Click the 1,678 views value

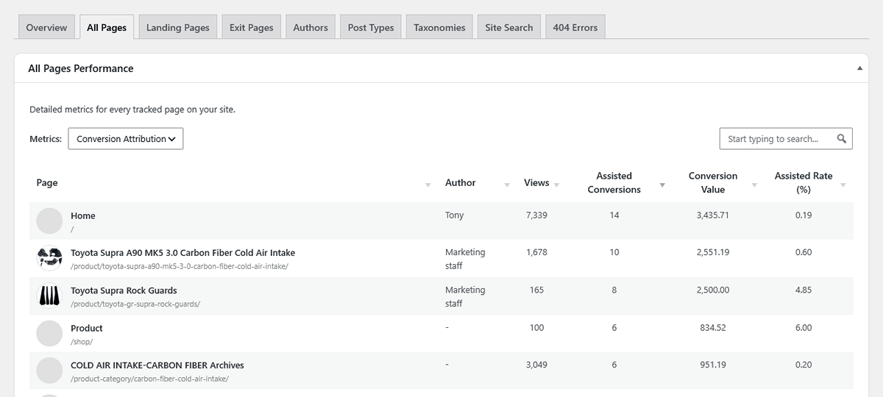(536, 252)
